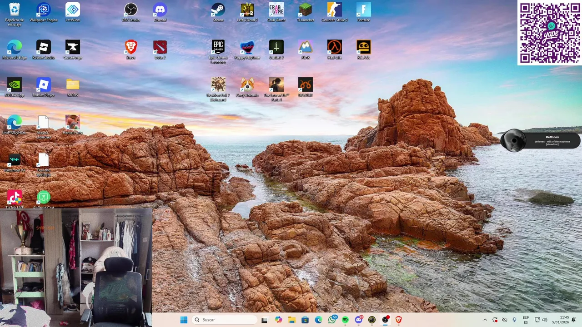
Task: Open the notification bell in the tray
Action: (574, 320)
